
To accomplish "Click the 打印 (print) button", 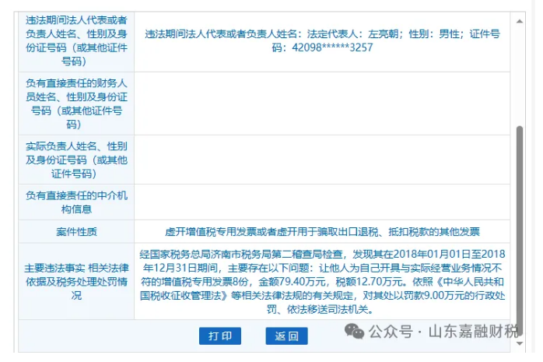I will point(220,336).
